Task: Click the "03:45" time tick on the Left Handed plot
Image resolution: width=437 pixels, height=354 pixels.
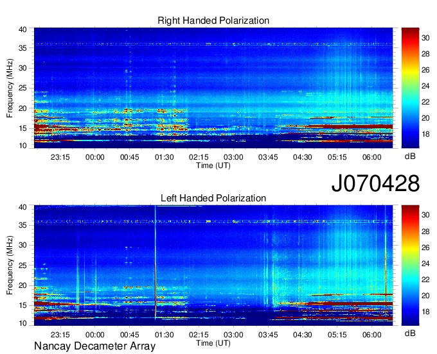Action: pyautogui.click(x=268, y=335)
